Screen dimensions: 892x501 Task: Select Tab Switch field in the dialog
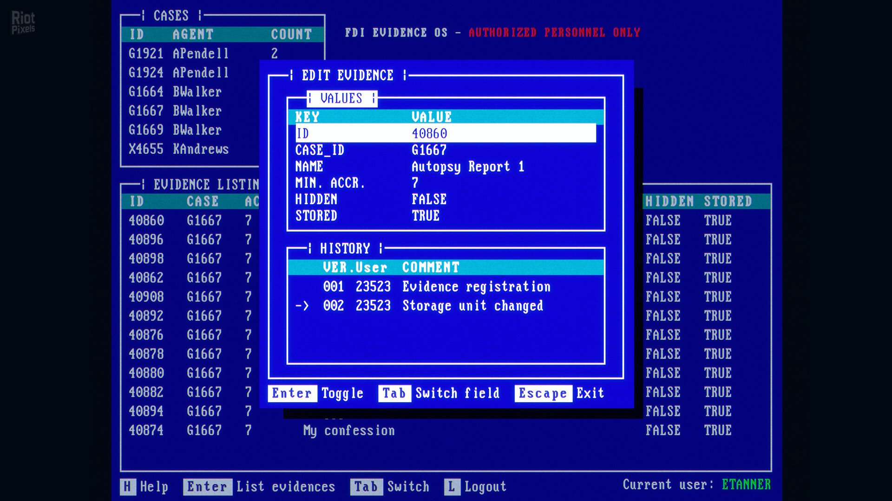click(x=440, y=393)
